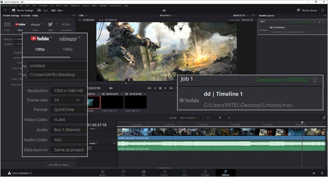Expand the Twitter preset options arrow
328x177 pixels.
pyautogui.click(x=56, y=24)
